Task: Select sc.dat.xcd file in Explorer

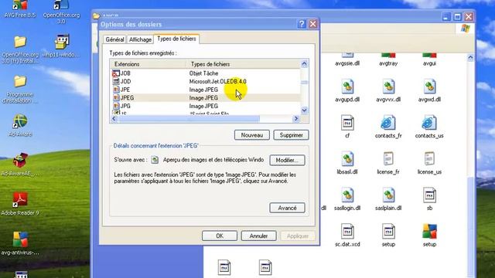Action: coord(347,236)
